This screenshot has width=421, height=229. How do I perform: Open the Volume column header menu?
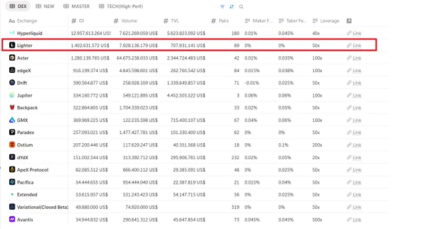click(126, 21)
